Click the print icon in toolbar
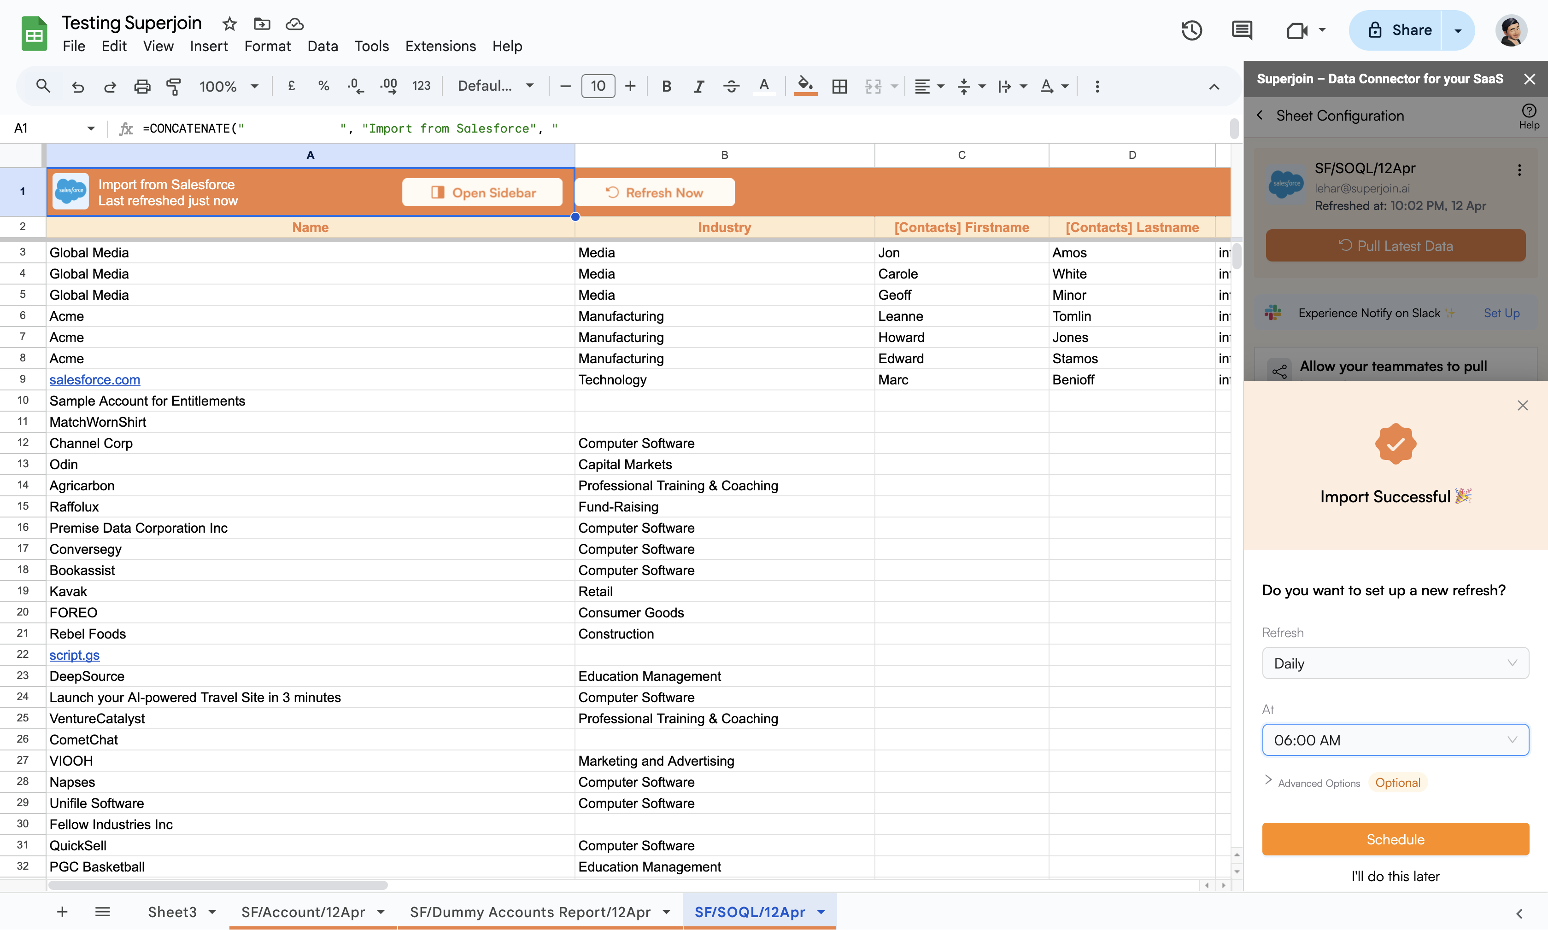Viewport: 1548px width, 930px height. pos(142,86)
